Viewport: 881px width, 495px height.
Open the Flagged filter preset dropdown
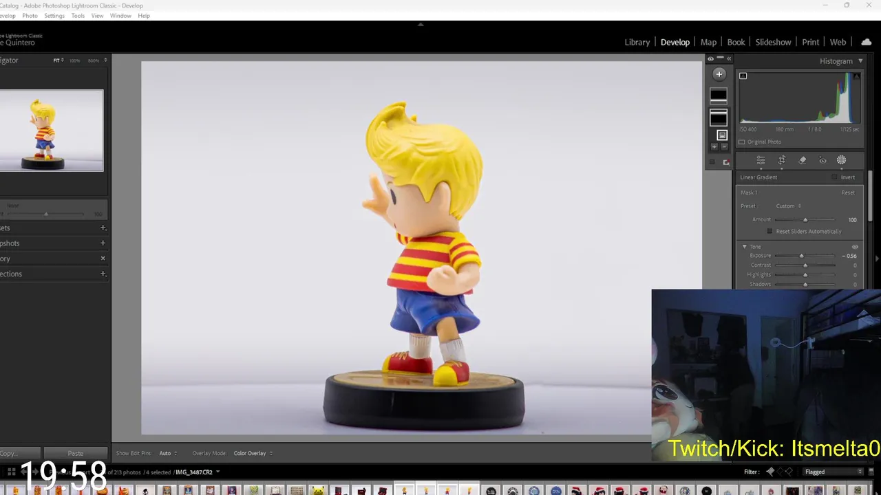(x=834, y=472)
